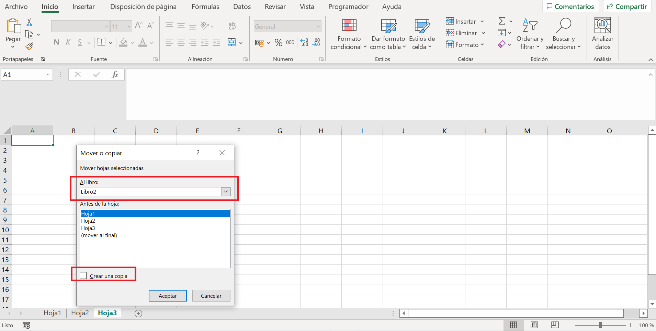The width and height of the screenshot is (656, 331).
Task: Click the Estilos de celda icon
Action: [x=422, y=26]
